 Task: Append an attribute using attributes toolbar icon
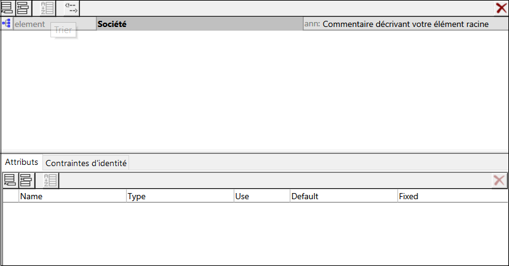click(x=10, y=180)
